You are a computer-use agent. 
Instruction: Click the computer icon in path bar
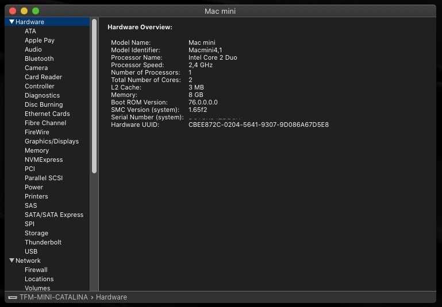pos(13,297)
